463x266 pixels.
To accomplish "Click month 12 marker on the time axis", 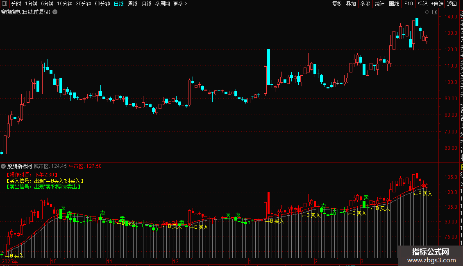I will coord(176,261).
